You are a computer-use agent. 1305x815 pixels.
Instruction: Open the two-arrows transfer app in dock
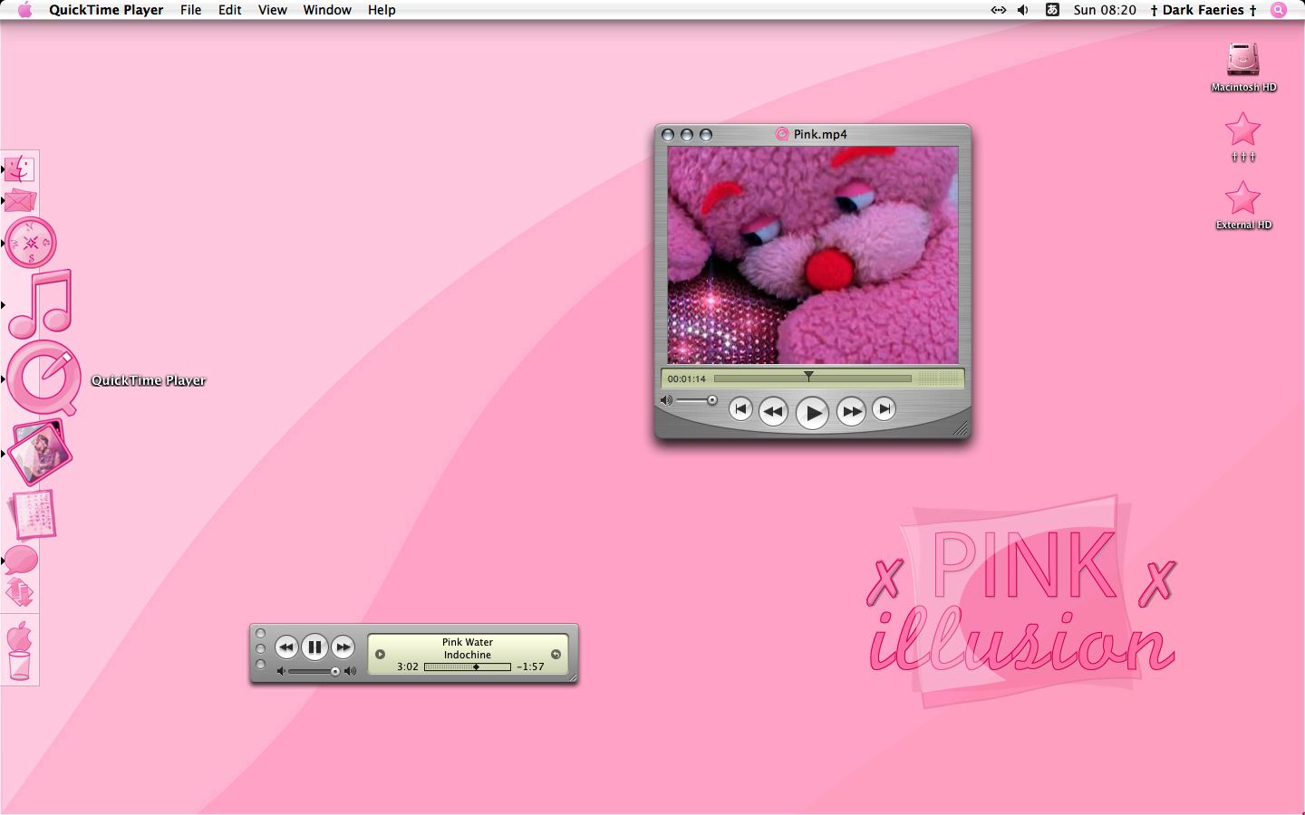[20, 592]
